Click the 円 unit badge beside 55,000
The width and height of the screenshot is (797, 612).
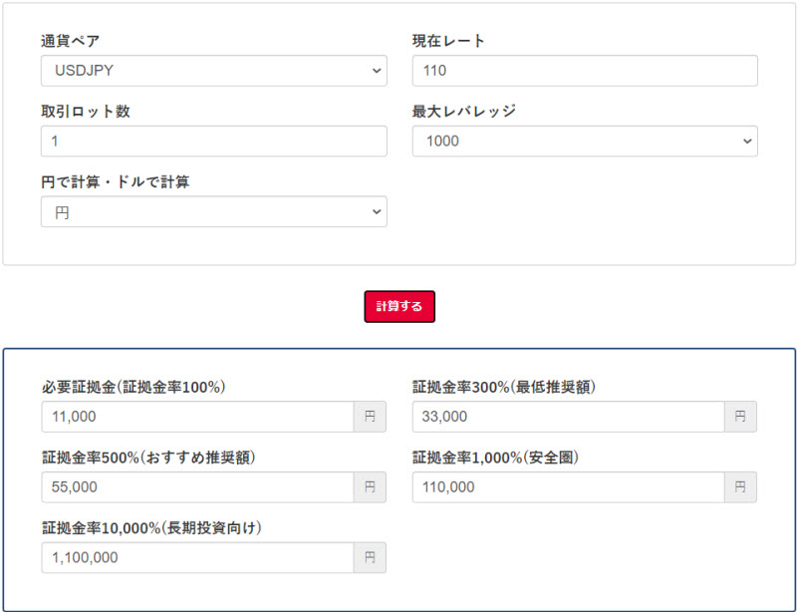coord(370,487)
